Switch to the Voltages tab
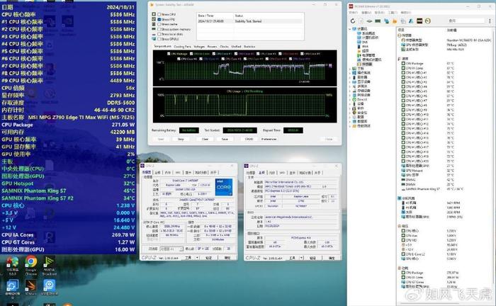 coord(199,47)
